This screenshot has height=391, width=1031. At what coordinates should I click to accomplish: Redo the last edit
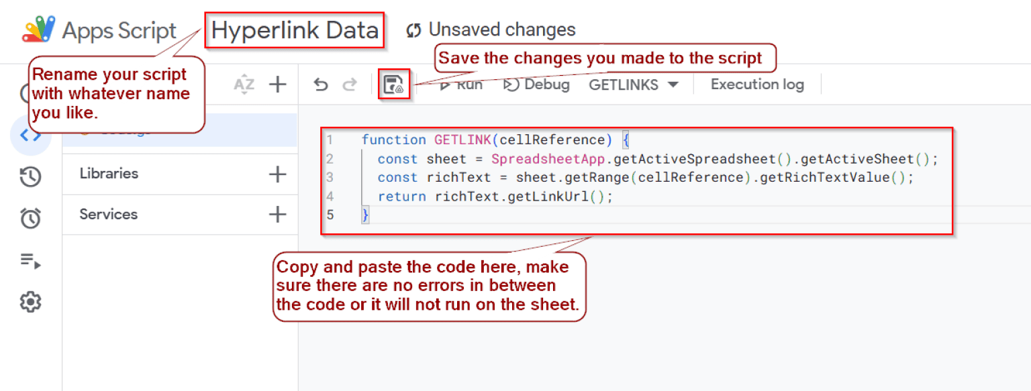(350, 85)
